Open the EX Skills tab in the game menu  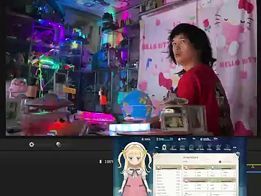click(200, 148)
